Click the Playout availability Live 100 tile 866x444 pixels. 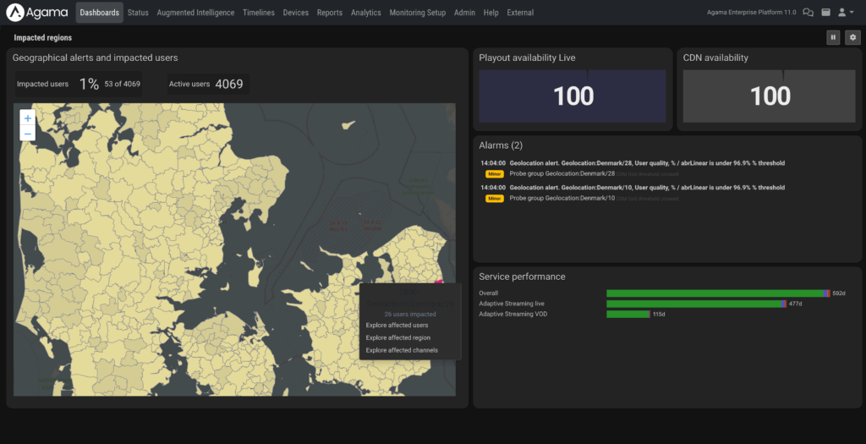(x=573, y=96)
